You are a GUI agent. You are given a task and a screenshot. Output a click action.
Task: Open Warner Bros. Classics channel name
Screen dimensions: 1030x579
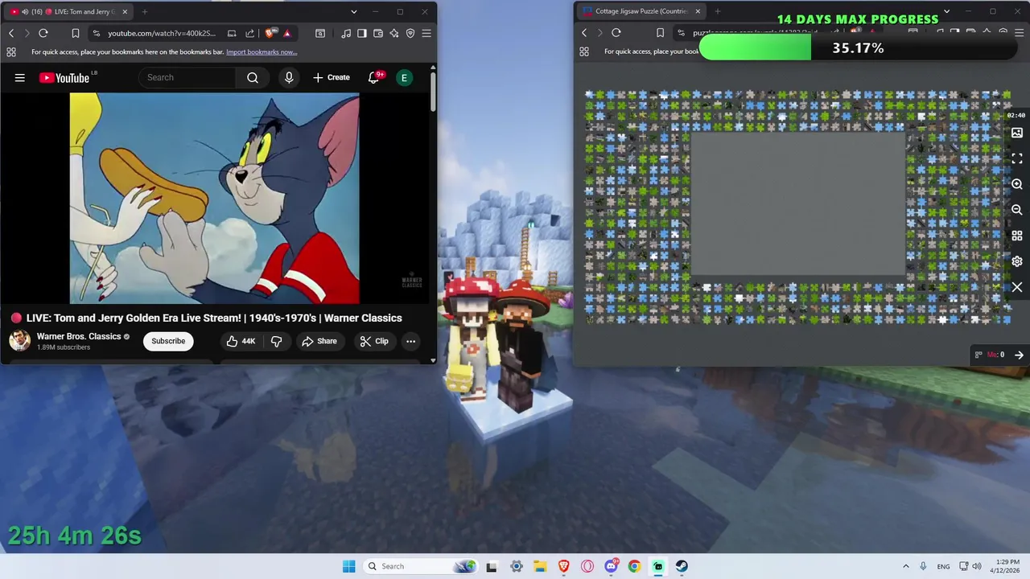pyautogui.click(x=79, y=336)
